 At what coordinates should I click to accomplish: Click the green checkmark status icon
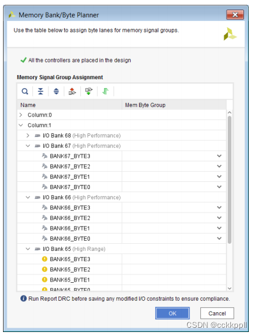click(23, 60)
